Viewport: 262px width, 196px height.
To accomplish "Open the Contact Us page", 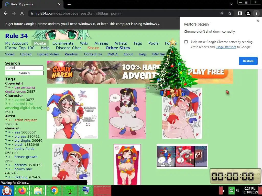I will click(93, 54).
